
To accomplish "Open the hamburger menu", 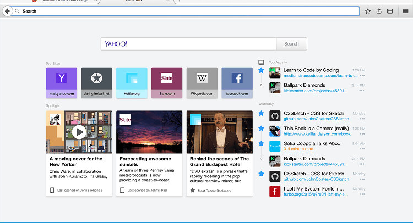I will (x=405, y=11).
